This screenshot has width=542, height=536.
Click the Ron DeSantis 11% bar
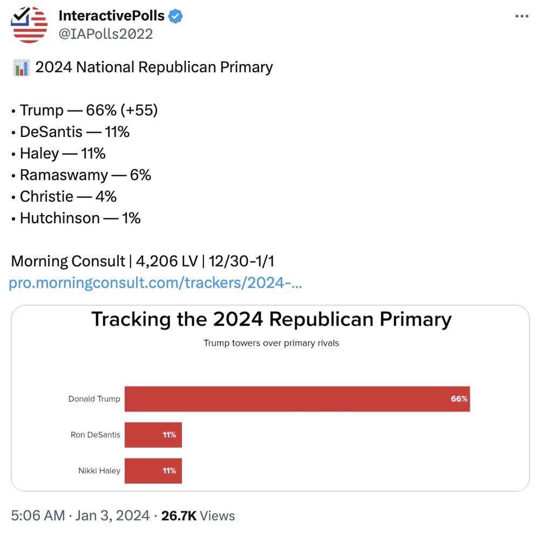pyautogui.click(x=153, y=435)
